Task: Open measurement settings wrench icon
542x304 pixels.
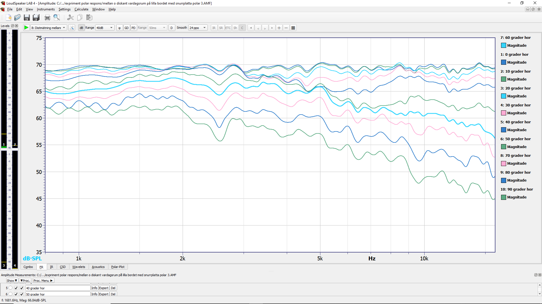Action: (x=72, y=28)
